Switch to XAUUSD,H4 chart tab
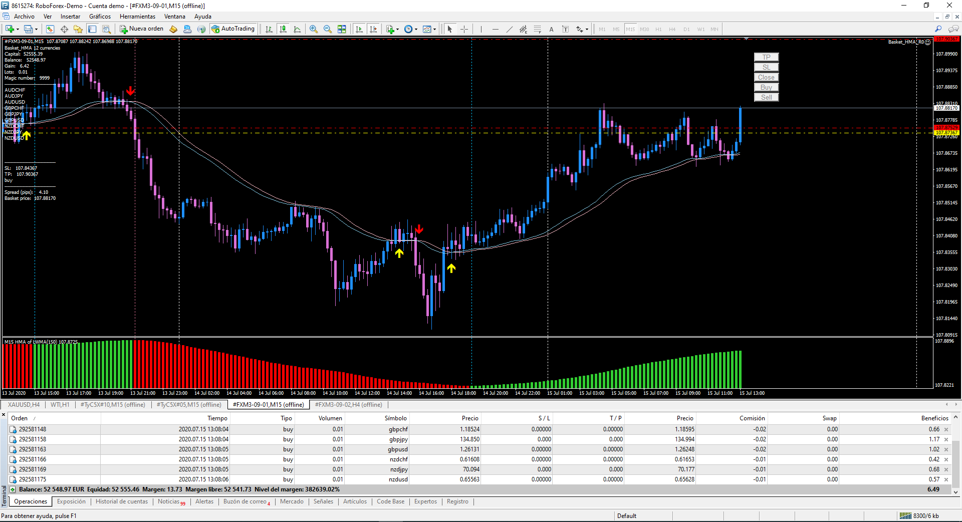962x522 pixels. 24,405
